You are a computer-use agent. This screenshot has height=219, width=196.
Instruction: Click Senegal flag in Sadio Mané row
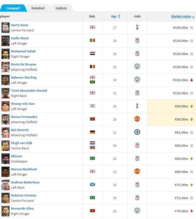[92, 41]
